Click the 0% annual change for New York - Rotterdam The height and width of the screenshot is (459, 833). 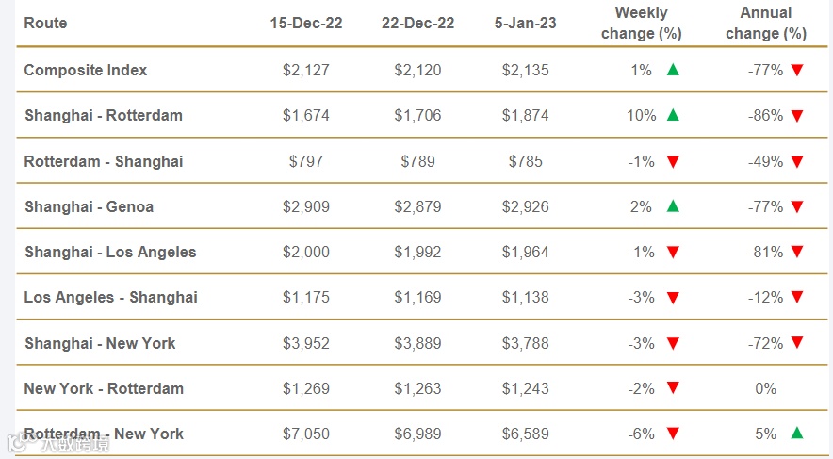click(x=765, y=389)
